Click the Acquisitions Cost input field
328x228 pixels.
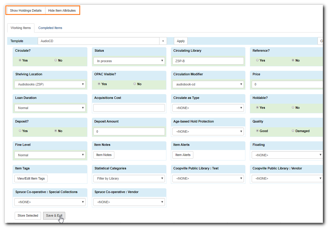(129, 108)
